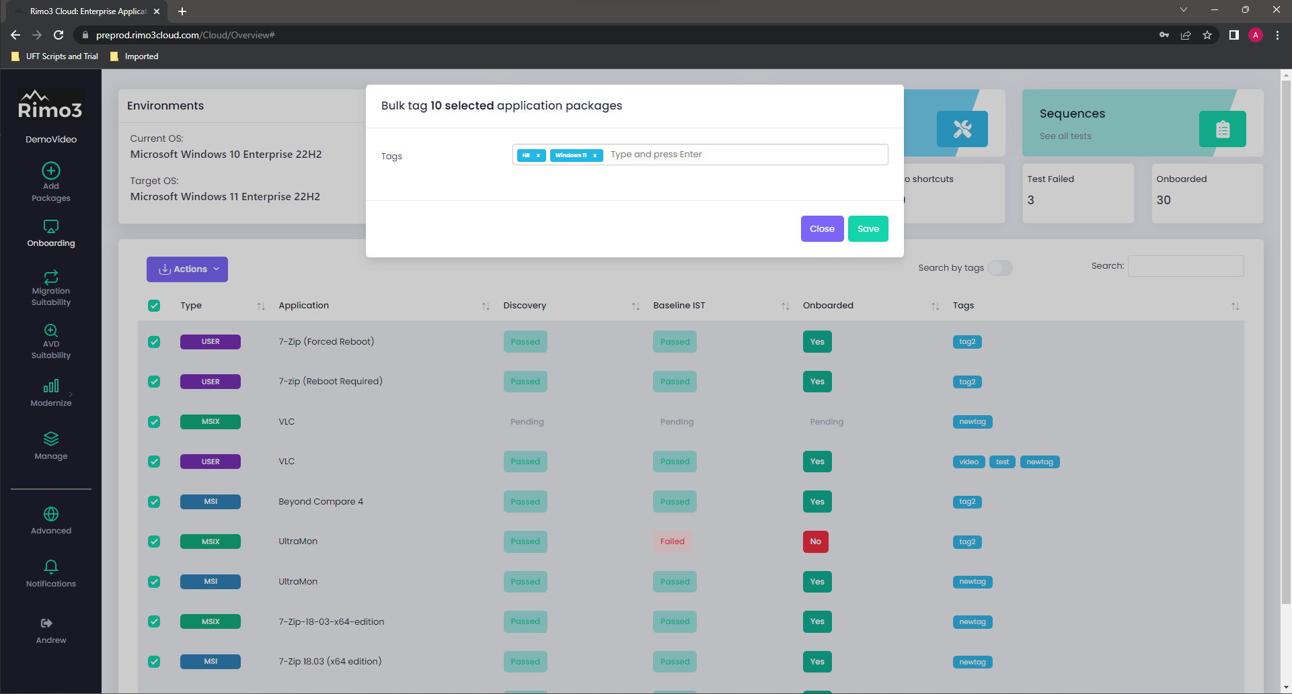The width and height of the screenshot is (1292, 694).
Task: Uncheck the select-all header checkbox
Action: point(154,306)
